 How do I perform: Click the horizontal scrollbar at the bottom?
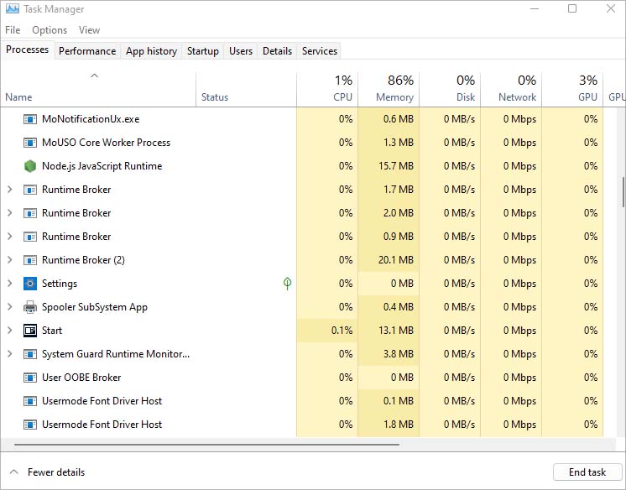pyautogui.click(x=252, y=443)
